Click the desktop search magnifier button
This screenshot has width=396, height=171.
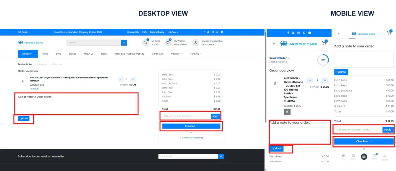point(124,43)
